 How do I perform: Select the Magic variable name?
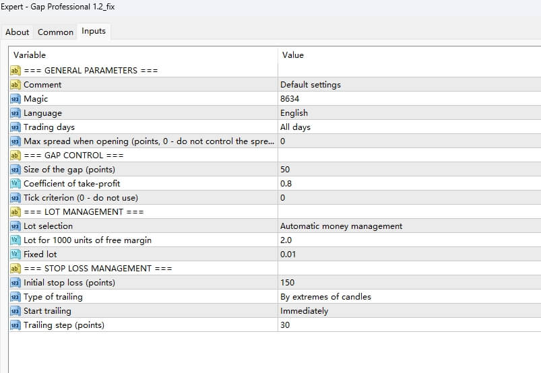[x=36, y=99]
